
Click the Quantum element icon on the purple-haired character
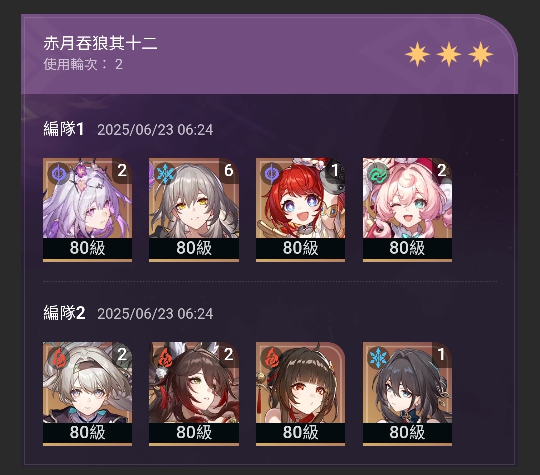(x=58, y=174)
